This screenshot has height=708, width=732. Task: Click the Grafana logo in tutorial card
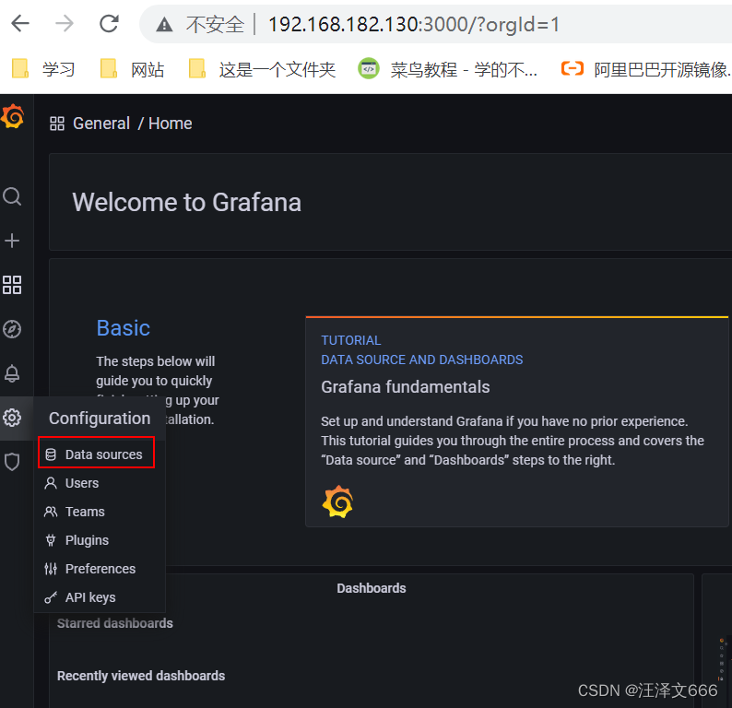coord(337,501)
